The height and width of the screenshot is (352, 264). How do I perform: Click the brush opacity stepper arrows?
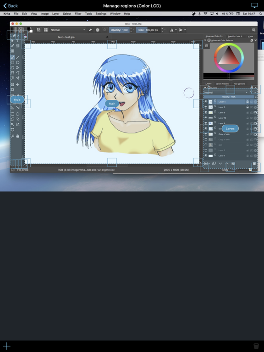tap(131, 30)
